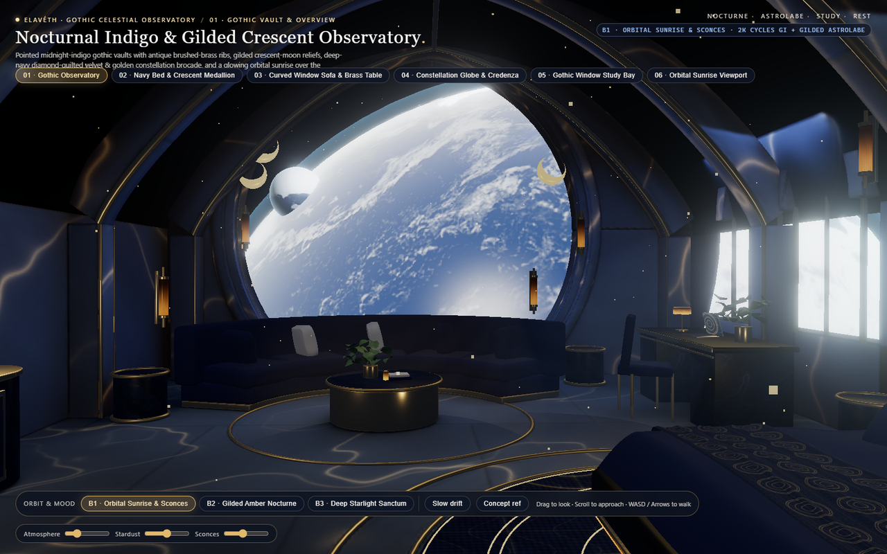Adjust the Atmosphere slider

[x=87, y=533]
